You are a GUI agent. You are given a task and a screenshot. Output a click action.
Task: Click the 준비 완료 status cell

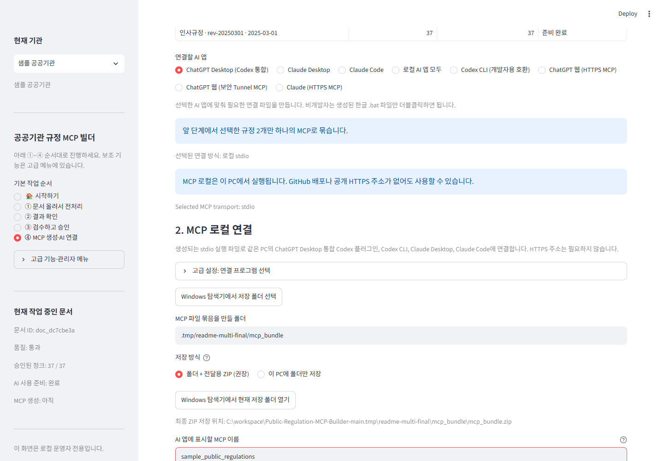pyautogui.click(x=582, y=33)
